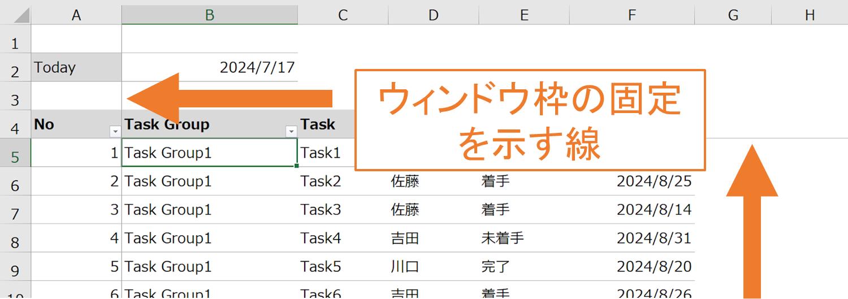Select the 2024/8/31 due date cell
This screenshot has height=299, width=848.
click(x=631, y=238)
